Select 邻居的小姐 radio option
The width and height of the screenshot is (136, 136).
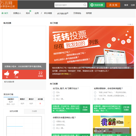54,122
